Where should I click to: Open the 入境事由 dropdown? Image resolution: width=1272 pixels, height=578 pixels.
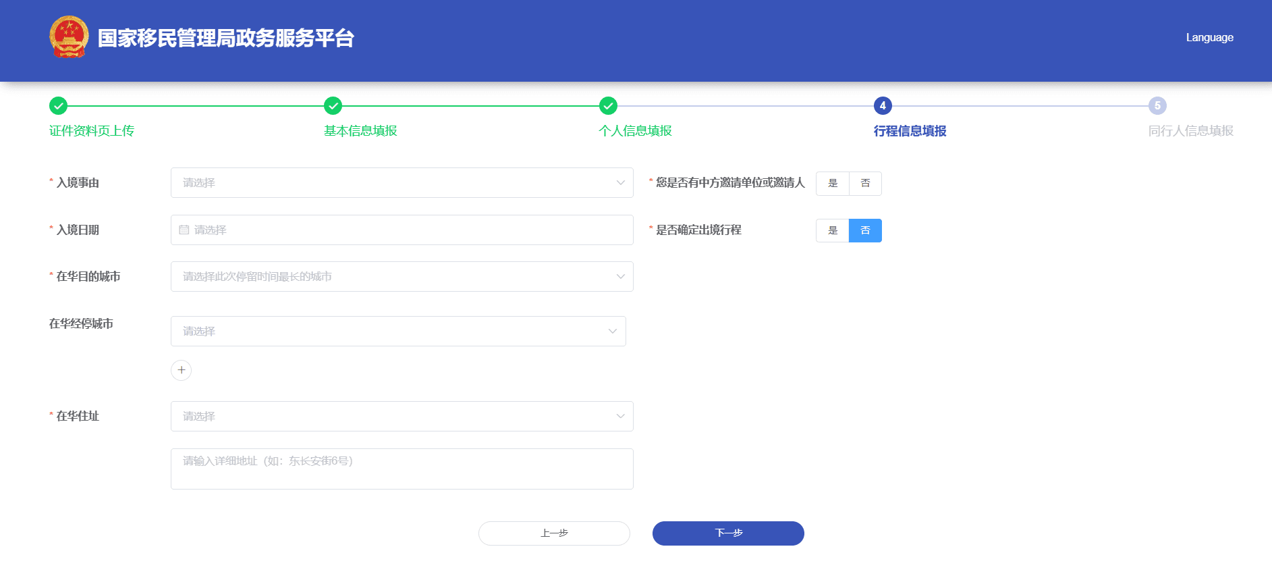[402, 183]
